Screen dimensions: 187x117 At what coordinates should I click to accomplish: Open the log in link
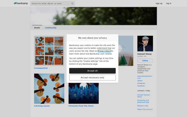[169, 3]
